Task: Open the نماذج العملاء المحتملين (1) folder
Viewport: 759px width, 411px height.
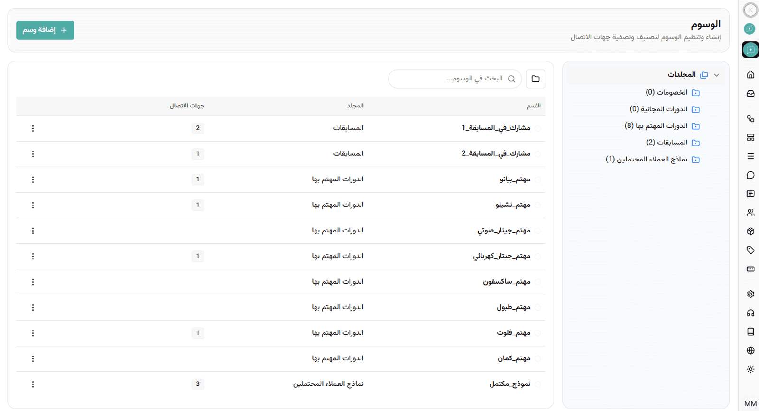Action: point(653,159)
